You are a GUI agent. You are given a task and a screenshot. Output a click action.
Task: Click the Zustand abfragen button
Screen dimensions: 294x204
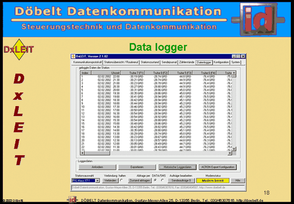[x=140, y=180]
